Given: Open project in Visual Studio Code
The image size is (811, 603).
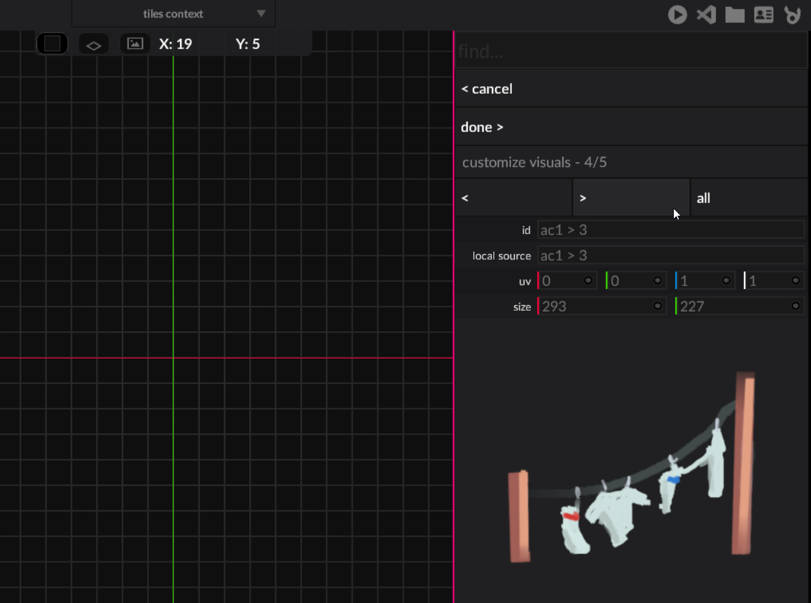Looking at the screenshot, I should click(x=706, y=15).
